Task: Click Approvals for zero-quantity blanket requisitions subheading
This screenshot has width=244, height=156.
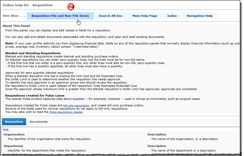Action: click(x=39, y=73)
